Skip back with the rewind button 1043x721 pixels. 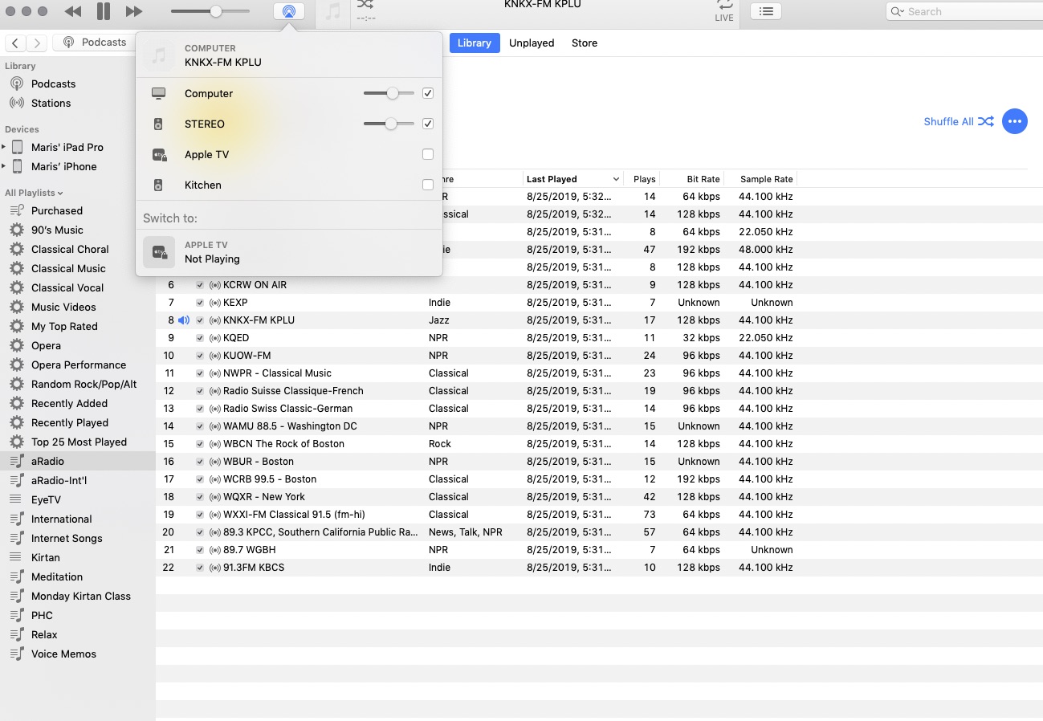72,11
